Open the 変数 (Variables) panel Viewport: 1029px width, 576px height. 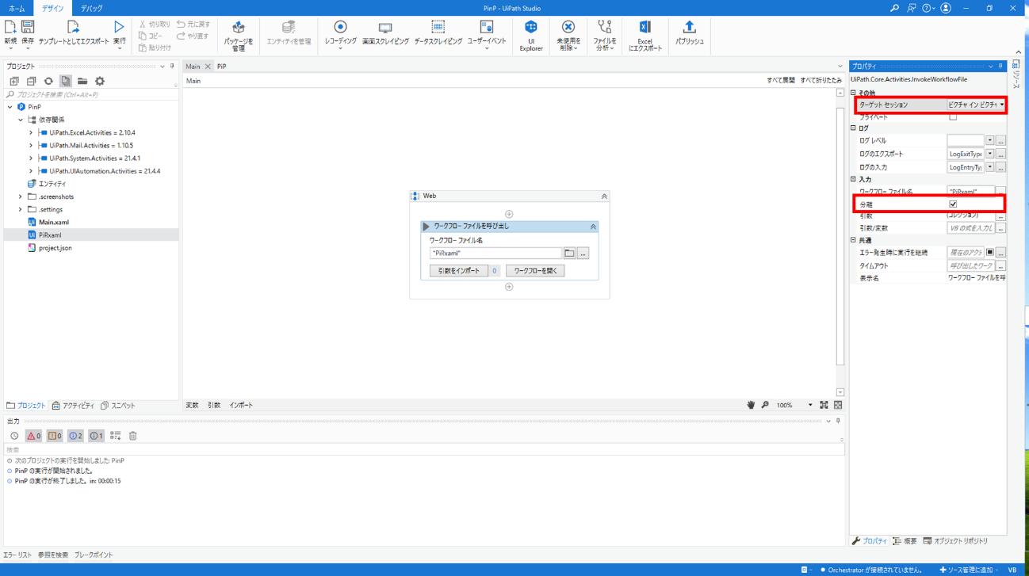192,406
